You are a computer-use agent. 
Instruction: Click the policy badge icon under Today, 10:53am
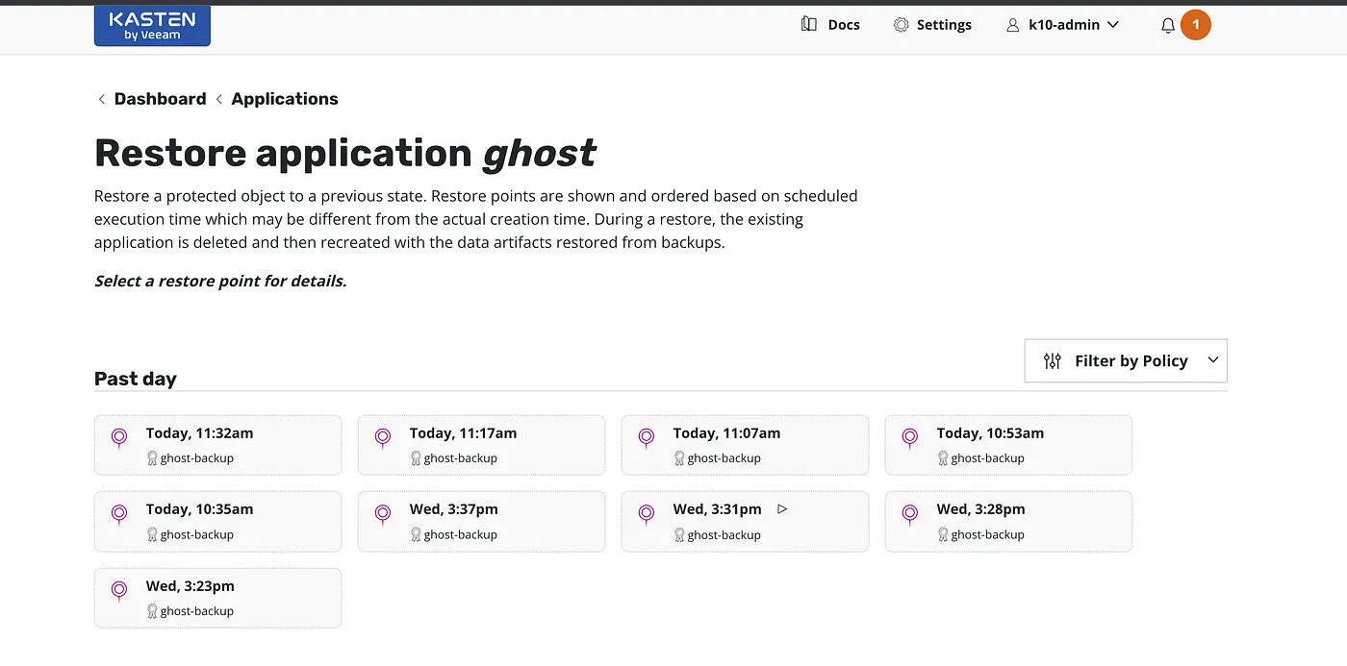coord(943,458)
